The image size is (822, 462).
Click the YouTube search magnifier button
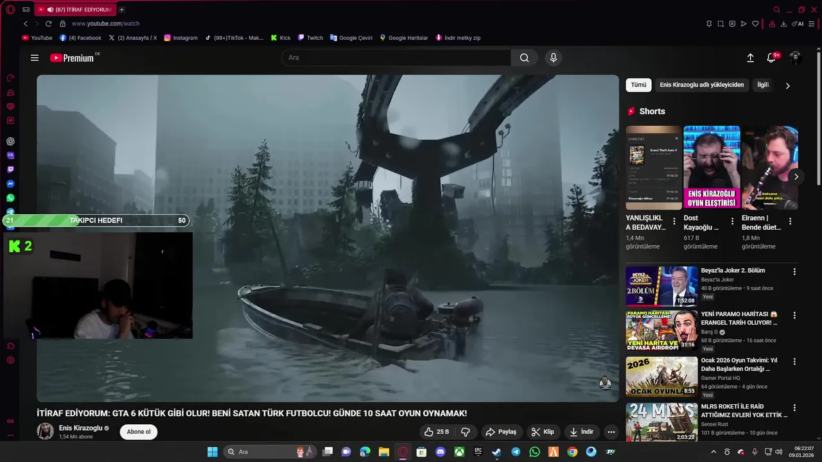pos(525,58)
